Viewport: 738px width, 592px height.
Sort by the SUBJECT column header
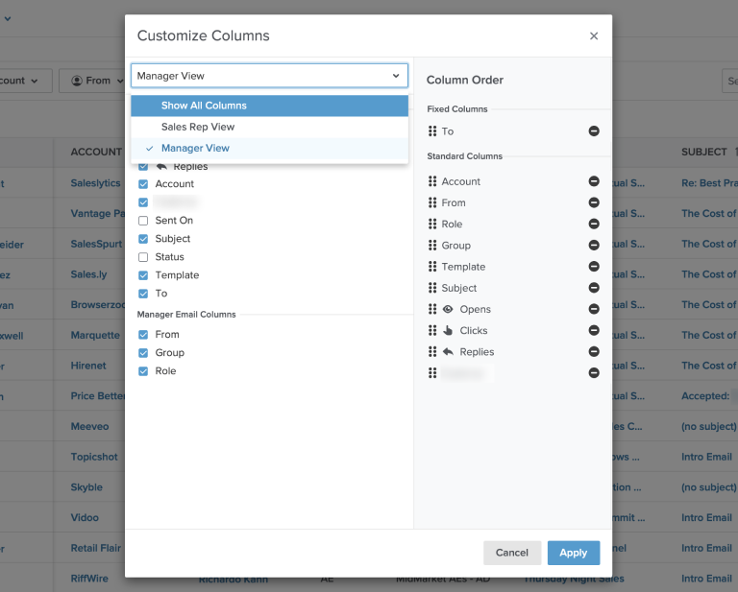tap(704, 152)
